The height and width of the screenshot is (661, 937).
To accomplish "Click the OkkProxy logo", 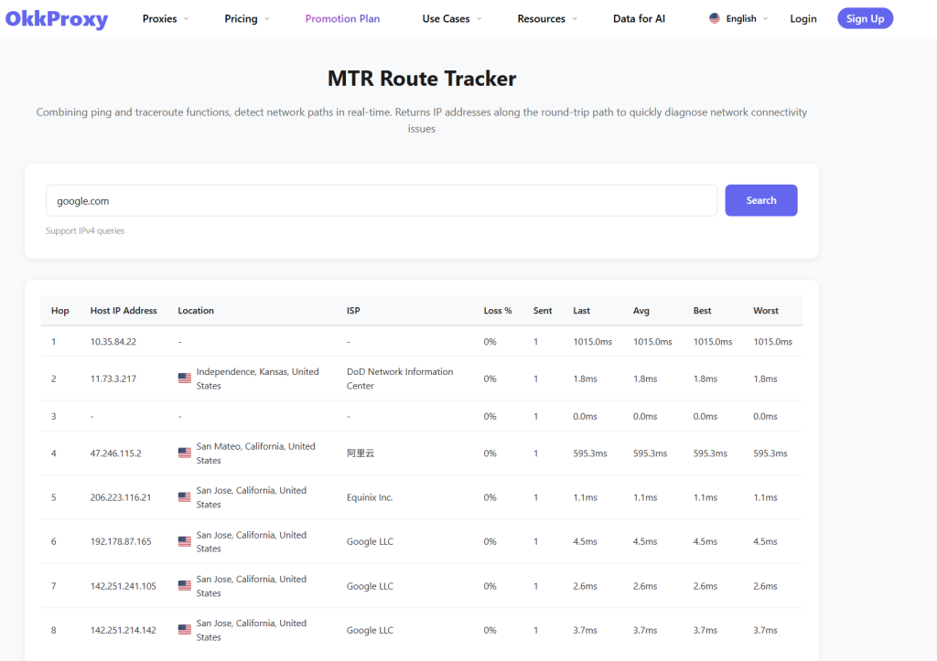I will coord(57,18).
